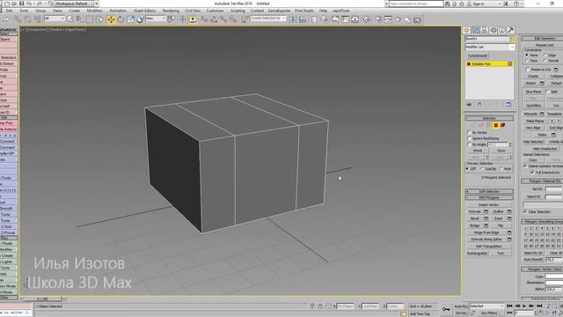This screenshot has width=563, height=317.
Task: Enable By Angle checkbox
Action: tap(469, 144)
